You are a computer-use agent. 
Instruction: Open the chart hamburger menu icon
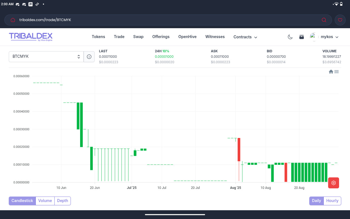pos(337,72)
